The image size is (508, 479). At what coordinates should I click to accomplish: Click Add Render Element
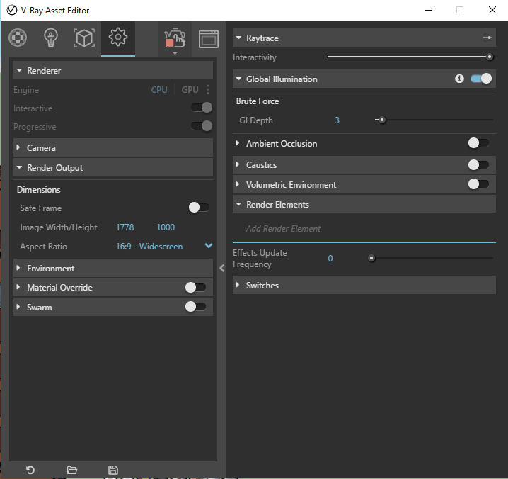[283, 229]
